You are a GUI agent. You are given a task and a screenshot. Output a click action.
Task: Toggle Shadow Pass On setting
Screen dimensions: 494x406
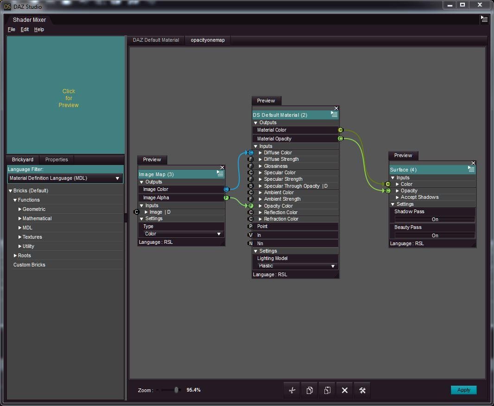[x=435, y=219]
